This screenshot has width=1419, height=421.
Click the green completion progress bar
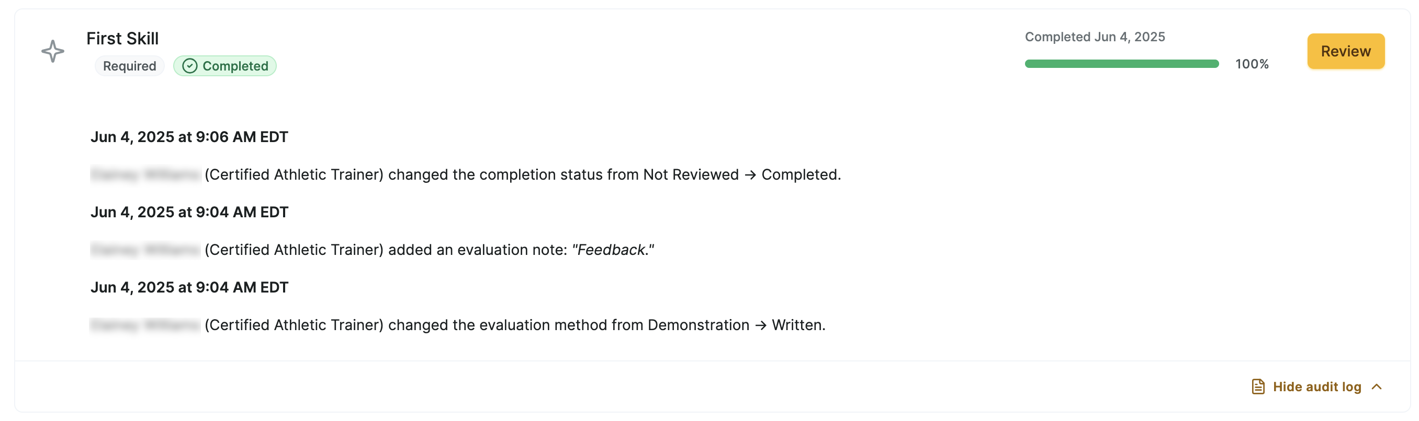(x=1121, y=64)
